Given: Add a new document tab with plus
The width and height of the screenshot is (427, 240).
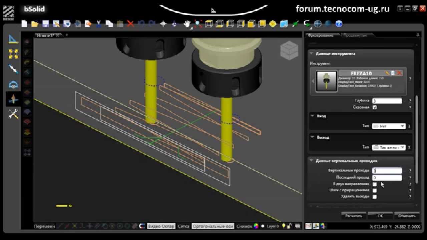Looking at the screenshot, I should tap(67, 35).
